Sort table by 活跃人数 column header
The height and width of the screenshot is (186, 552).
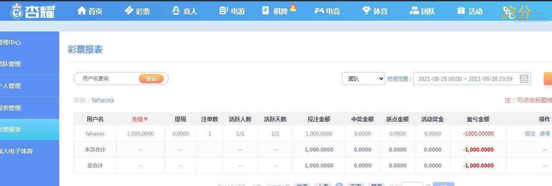[x=240, y=119]
